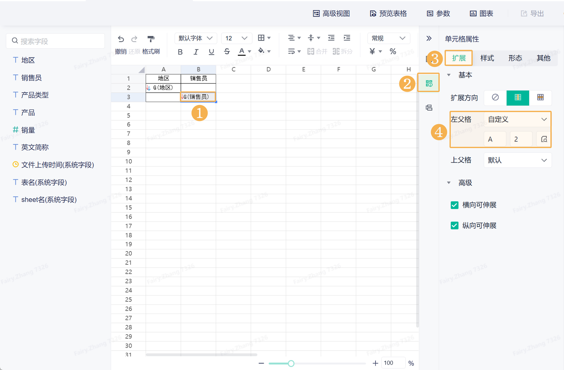
Task: Click the search magnifier icon
Action: (x=15, y=41)
